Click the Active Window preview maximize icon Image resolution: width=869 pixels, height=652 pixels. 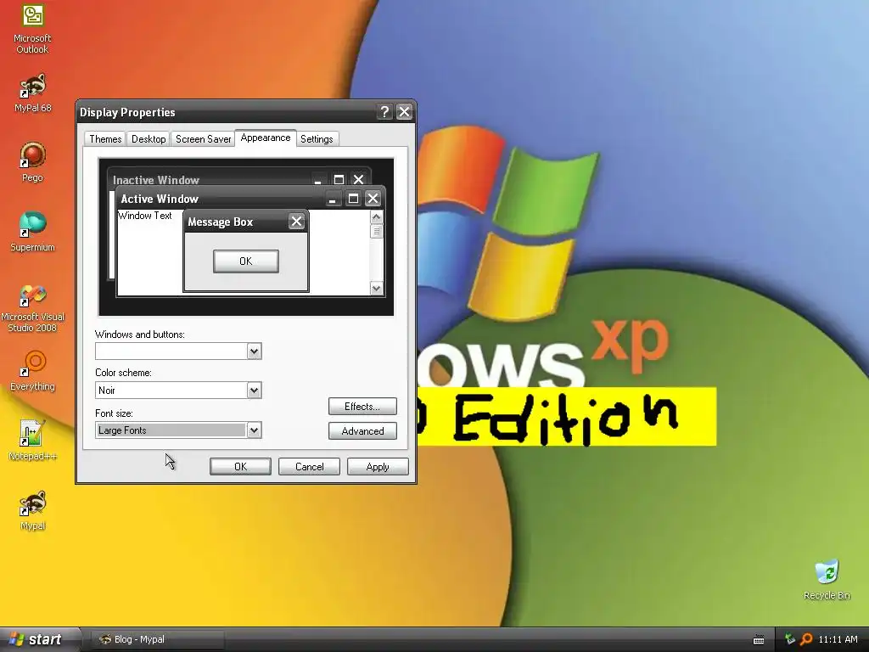click(x=353, y=199)
